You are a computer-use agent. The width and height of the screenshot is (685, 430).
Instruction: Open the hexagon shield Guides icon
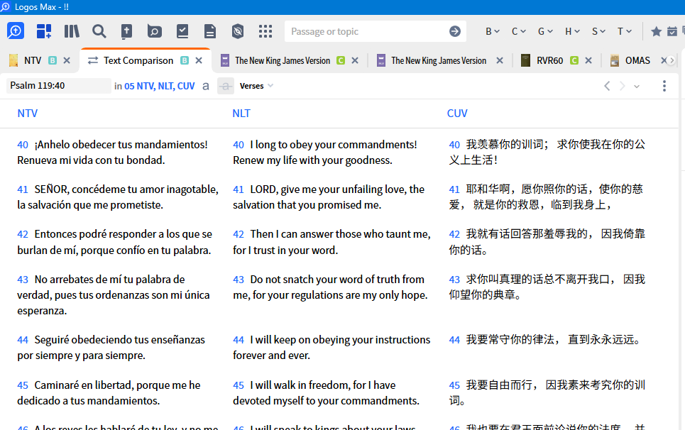[x=238, y=31]
